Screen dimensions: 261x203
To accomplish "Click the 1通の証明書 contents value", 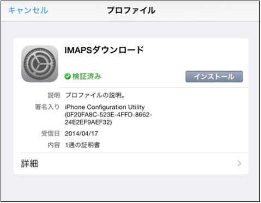I will pyautogui.click(x=82, y=145).
